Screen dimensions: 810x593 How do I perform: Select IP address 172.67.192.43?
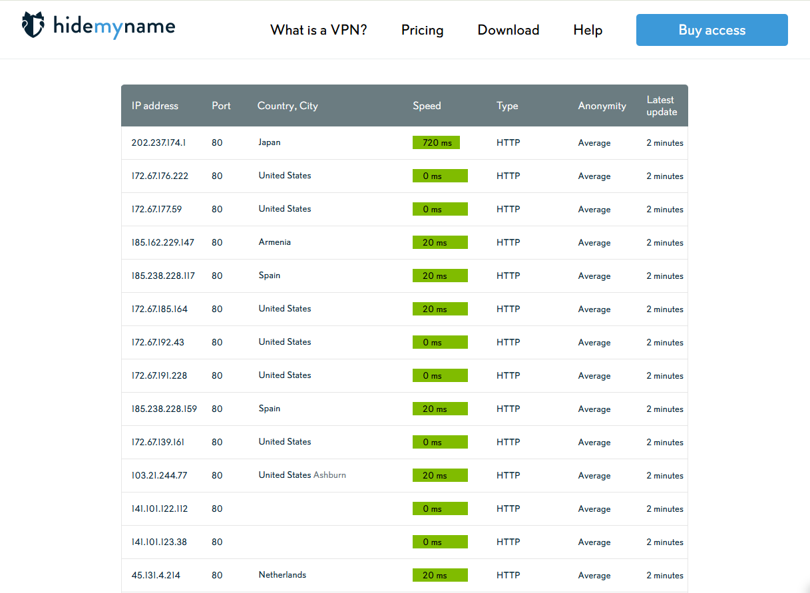coord(158,342)
